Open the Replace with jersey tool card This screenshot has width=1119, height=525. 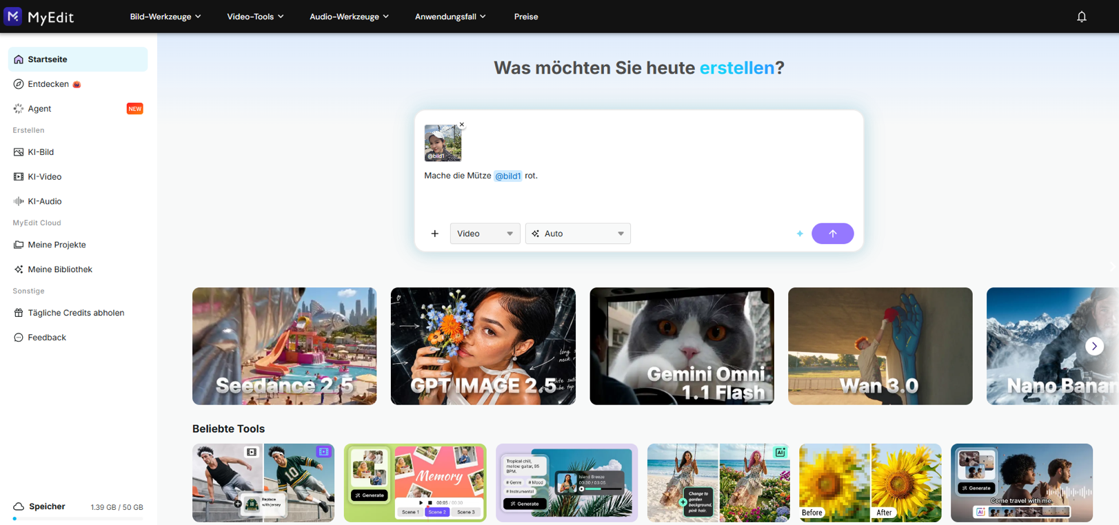click(263, 482)
